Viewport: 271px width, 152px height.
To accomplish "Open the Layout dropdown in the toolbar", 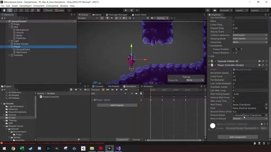I will point(260,10).
